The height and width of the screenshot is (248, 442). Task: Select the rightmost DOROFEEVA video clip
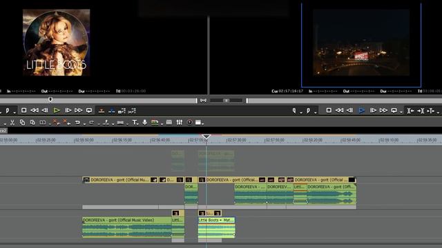(x=321, y=180)
